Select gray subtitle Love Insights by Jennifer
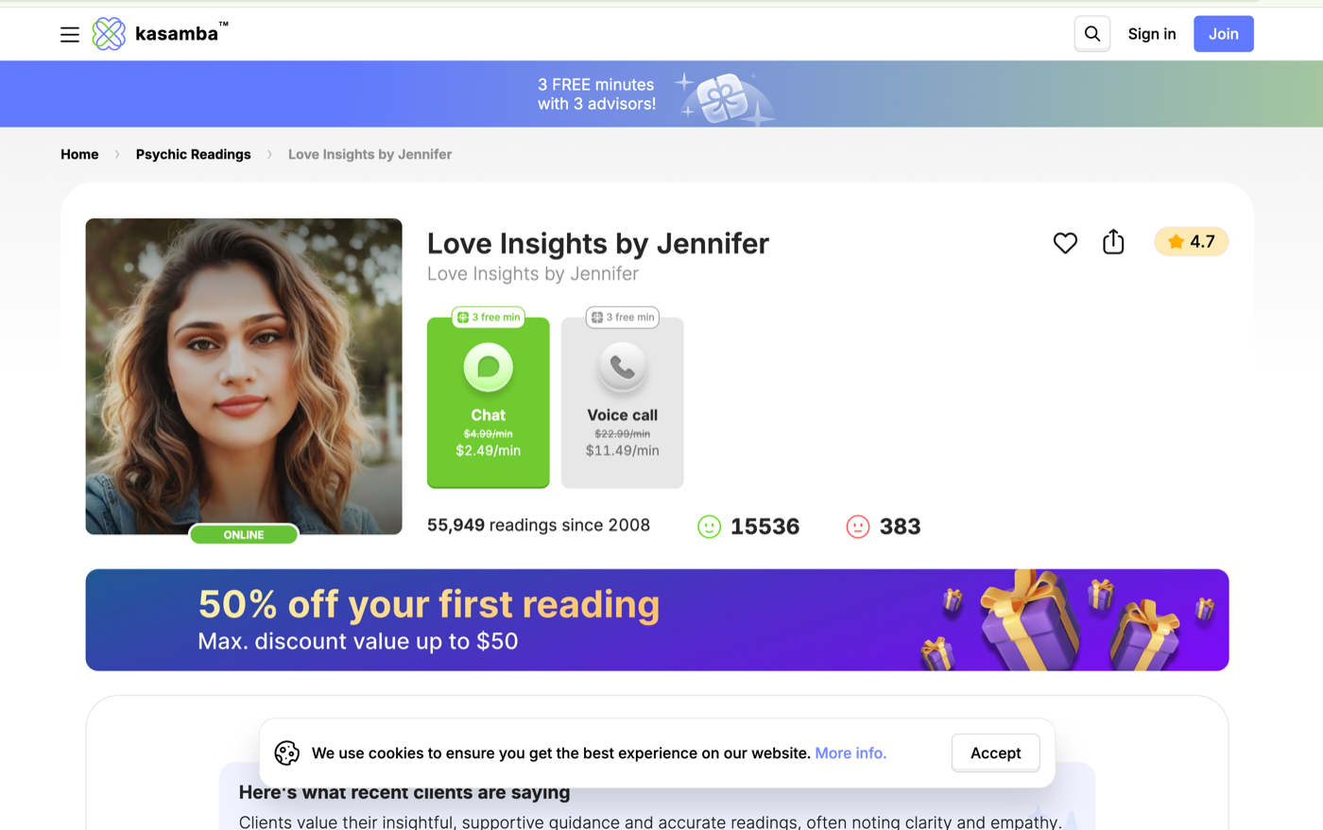This screenshot has height=830, width=1323. click(533, 273)
